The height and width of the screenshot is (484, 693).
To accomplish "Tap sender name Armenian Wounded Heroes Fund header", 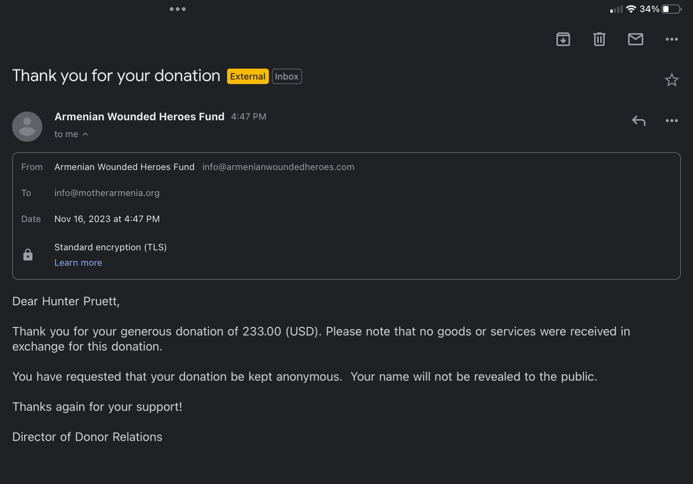I will tap(139, 117).
